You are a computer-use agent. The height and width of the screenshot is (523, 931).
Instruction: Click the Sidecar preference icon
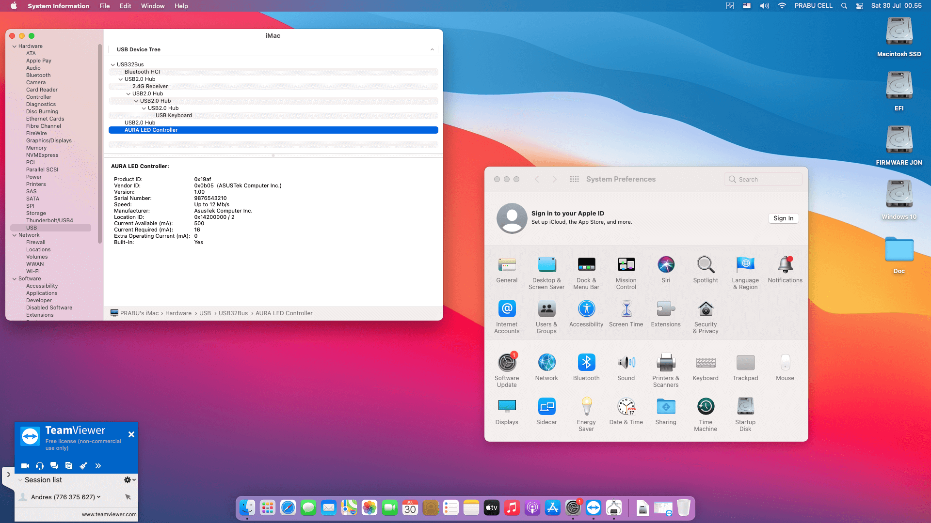[546, 411]
